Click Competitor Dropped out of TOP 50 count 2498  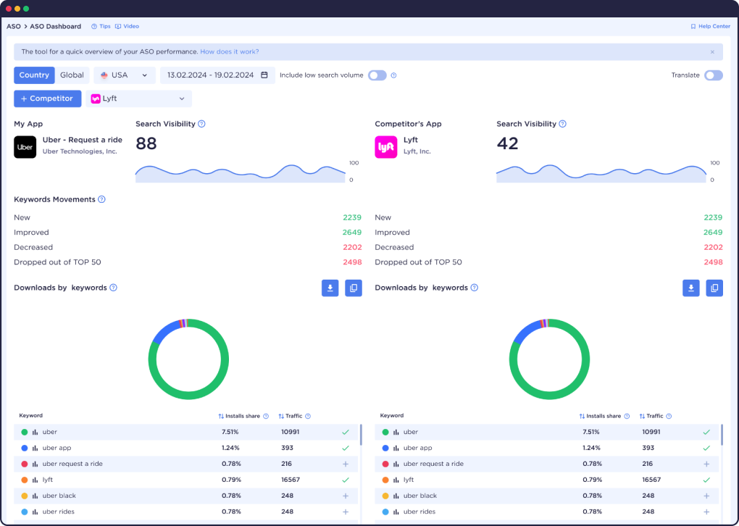pyautogui.click(x=713, y=262)
